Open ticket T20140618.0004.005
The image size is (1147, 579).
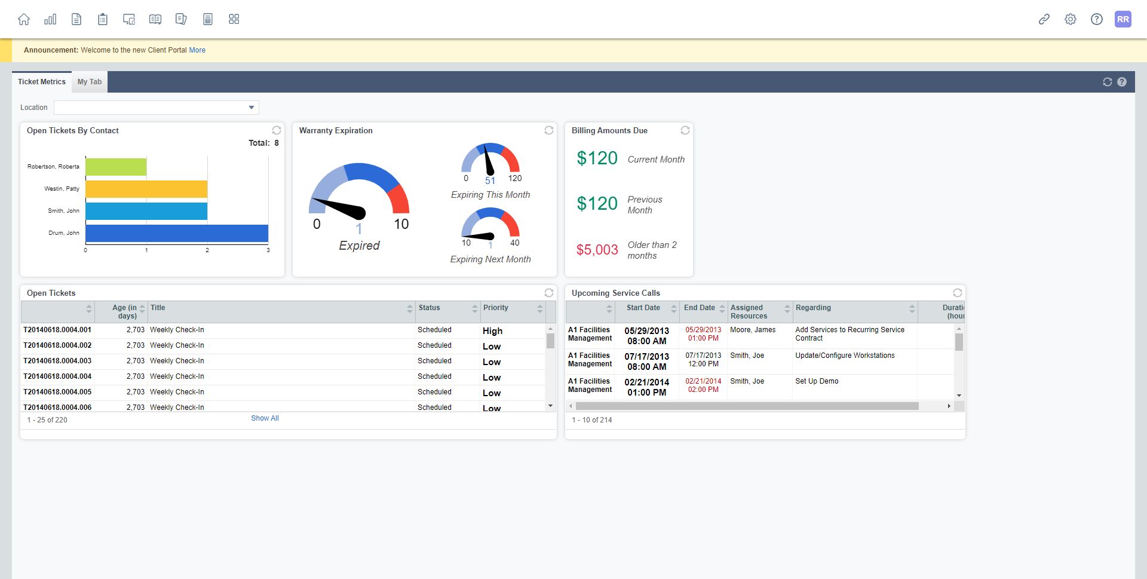57,392
